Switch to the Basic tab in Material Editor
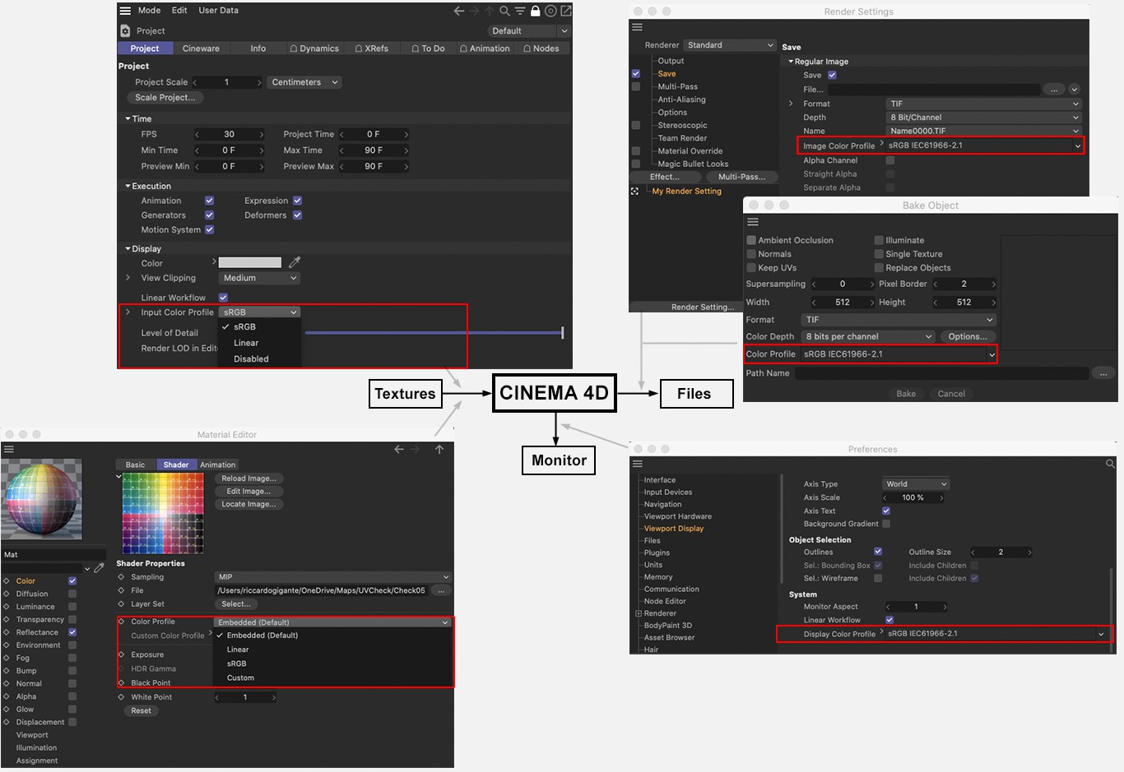Viewport: 1124px width, 772px height. pos(135,465)
